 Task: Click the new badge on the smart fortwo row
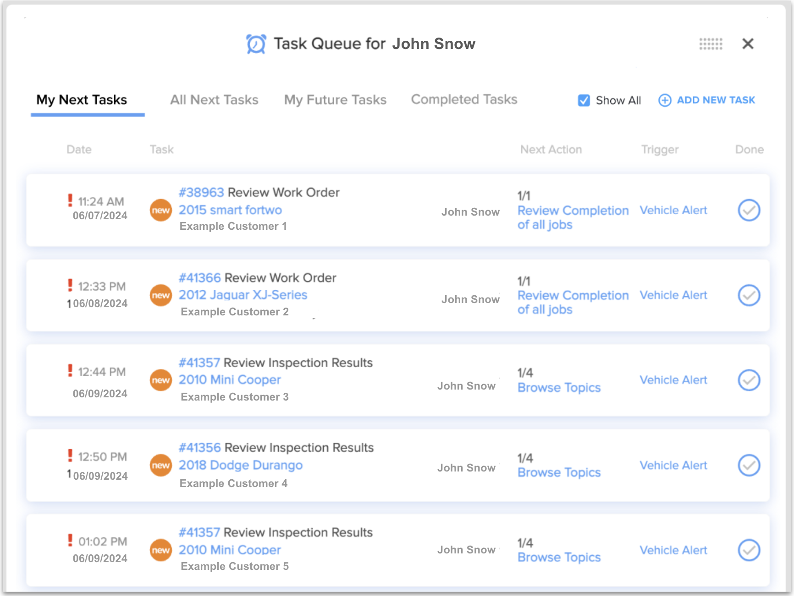[161, 210]
